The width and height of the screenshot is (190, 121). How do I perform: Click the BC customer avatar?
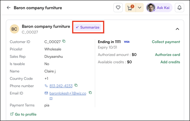(x=14, y=29)
